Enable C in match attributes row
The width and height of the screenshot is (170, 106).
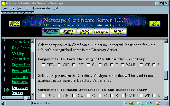click(x=100, y=95)
